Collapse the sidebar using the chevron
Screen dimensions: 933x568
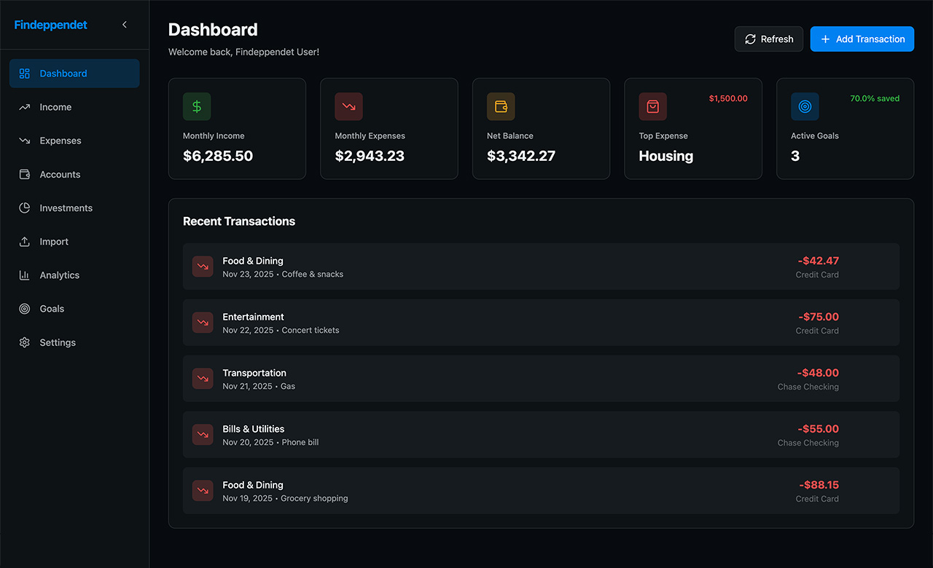pyautogui.click(x=124, y=24)
